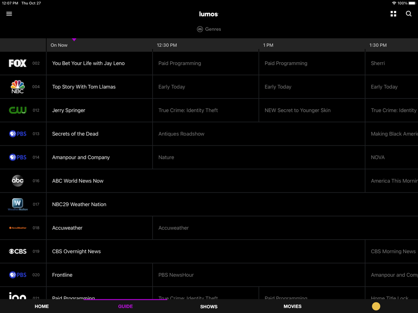Select Antiques Roadshow
The image size is (418, 313).
pos(259,134)
